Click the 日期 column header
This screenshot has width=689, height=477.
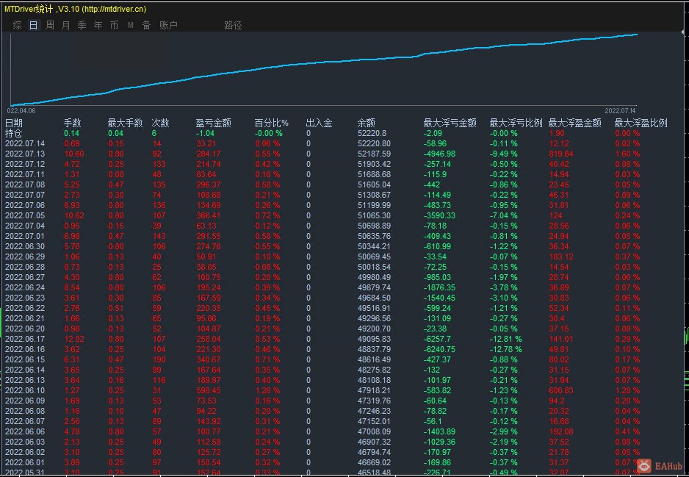(x=14, y=123)
